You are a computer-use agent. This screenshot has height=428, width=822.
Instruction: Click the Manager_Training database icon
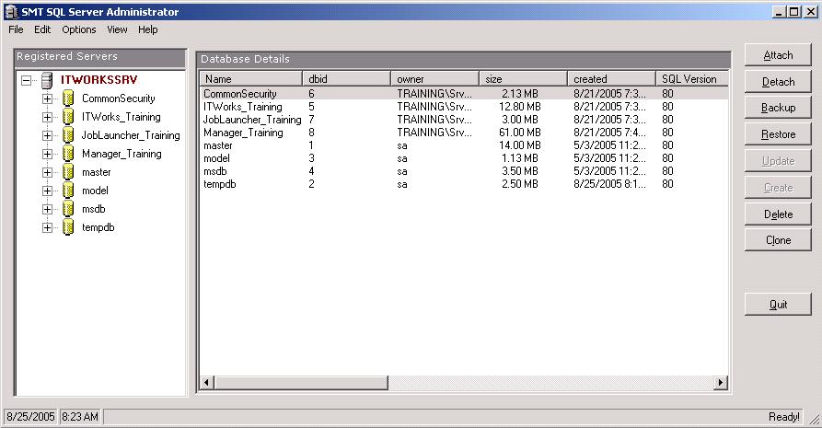point(67,154)
